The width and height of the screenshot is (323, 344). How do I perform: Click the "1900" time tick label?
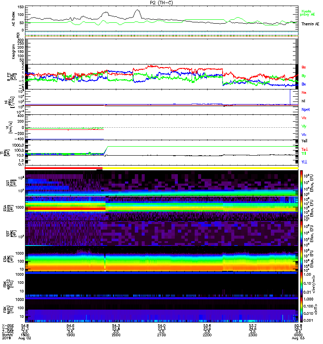coord(70,335)
